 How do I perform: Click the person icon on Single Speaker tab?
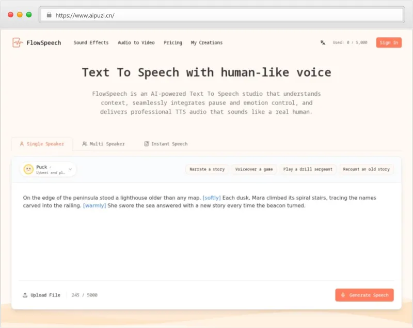coord(22,144)
